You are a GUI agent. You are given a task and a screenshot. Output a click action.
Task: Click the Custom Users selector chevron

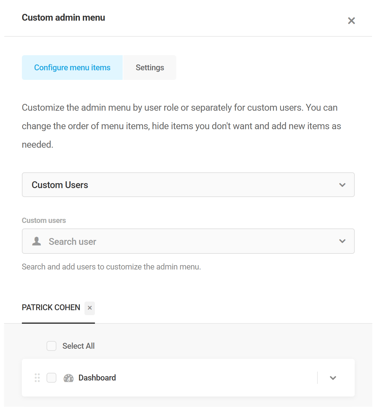(342, 185)
